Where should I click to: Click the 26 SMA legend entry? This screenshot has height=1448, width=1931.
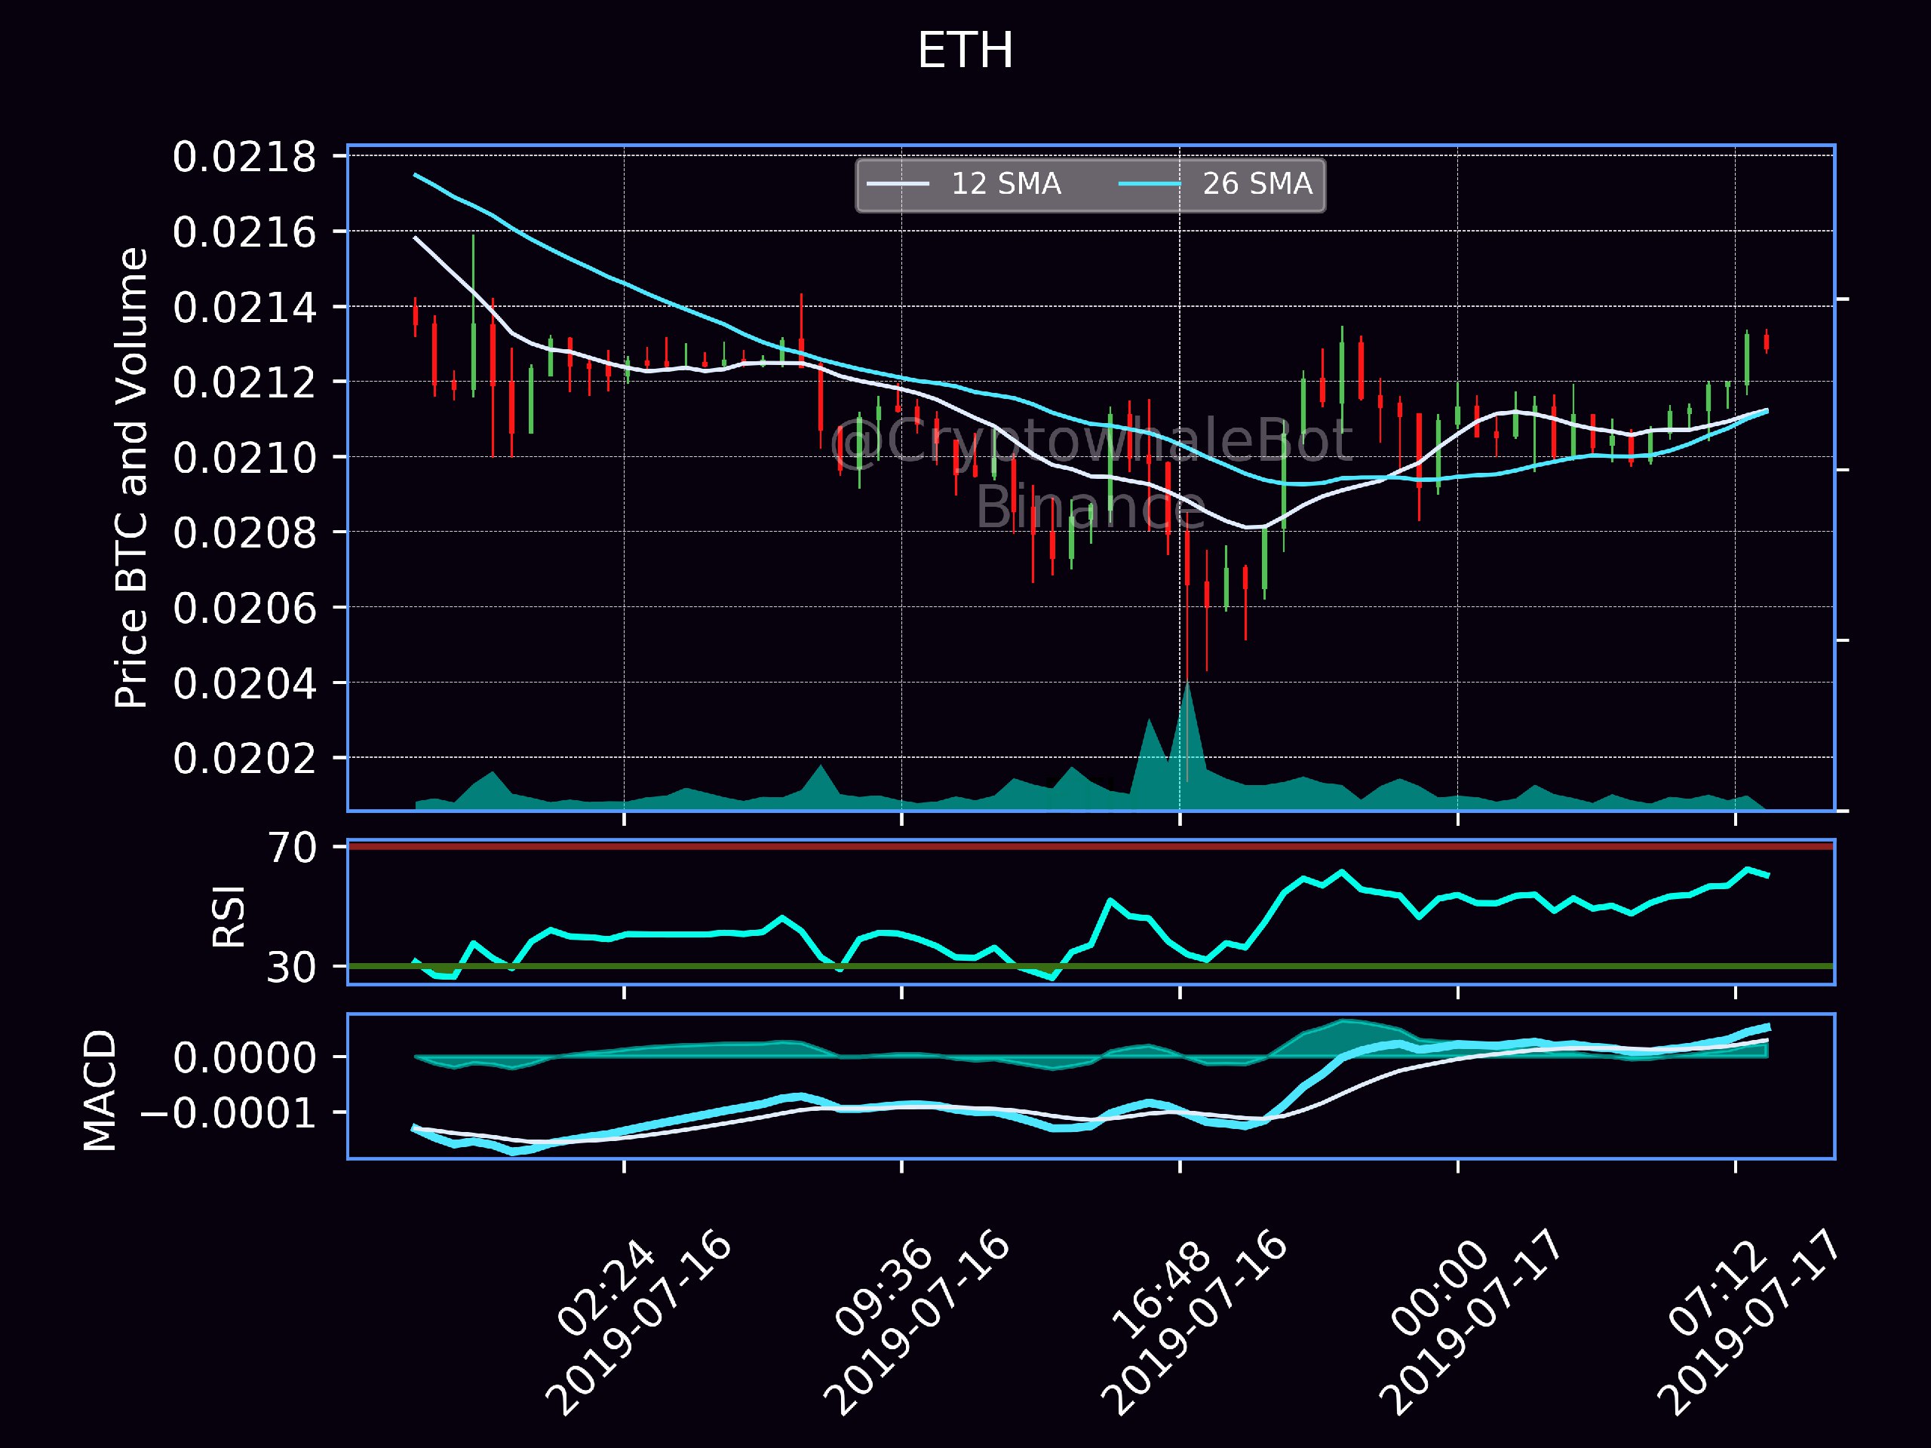(x=1215, y=184)
